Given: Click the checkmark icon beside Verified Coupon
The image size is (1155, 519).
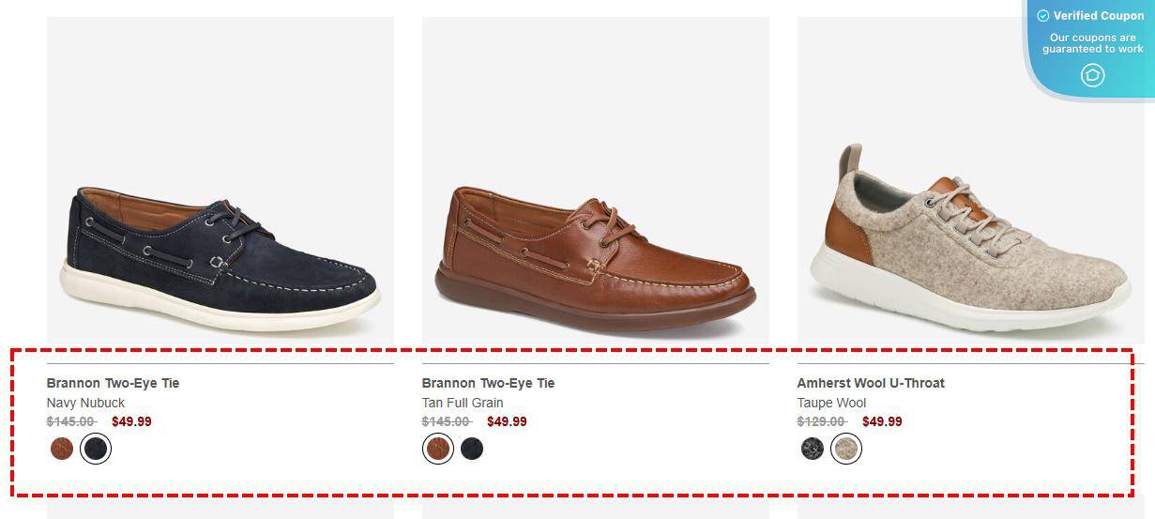Looking at the screenshot, I should 1042,16.
